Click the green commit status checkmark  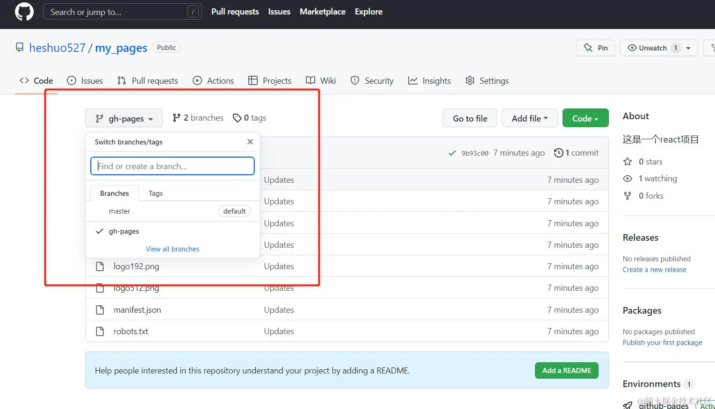coord(452,153)
